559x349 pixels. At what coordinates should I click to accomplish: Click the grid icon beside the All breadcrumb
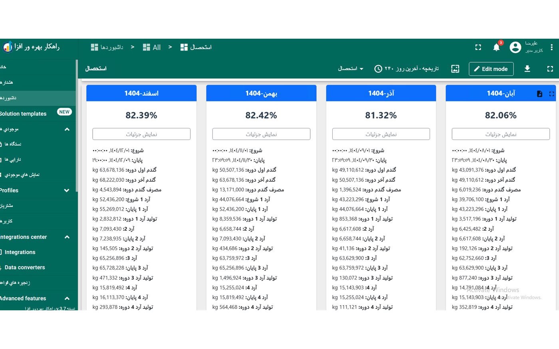coord(147,47)
